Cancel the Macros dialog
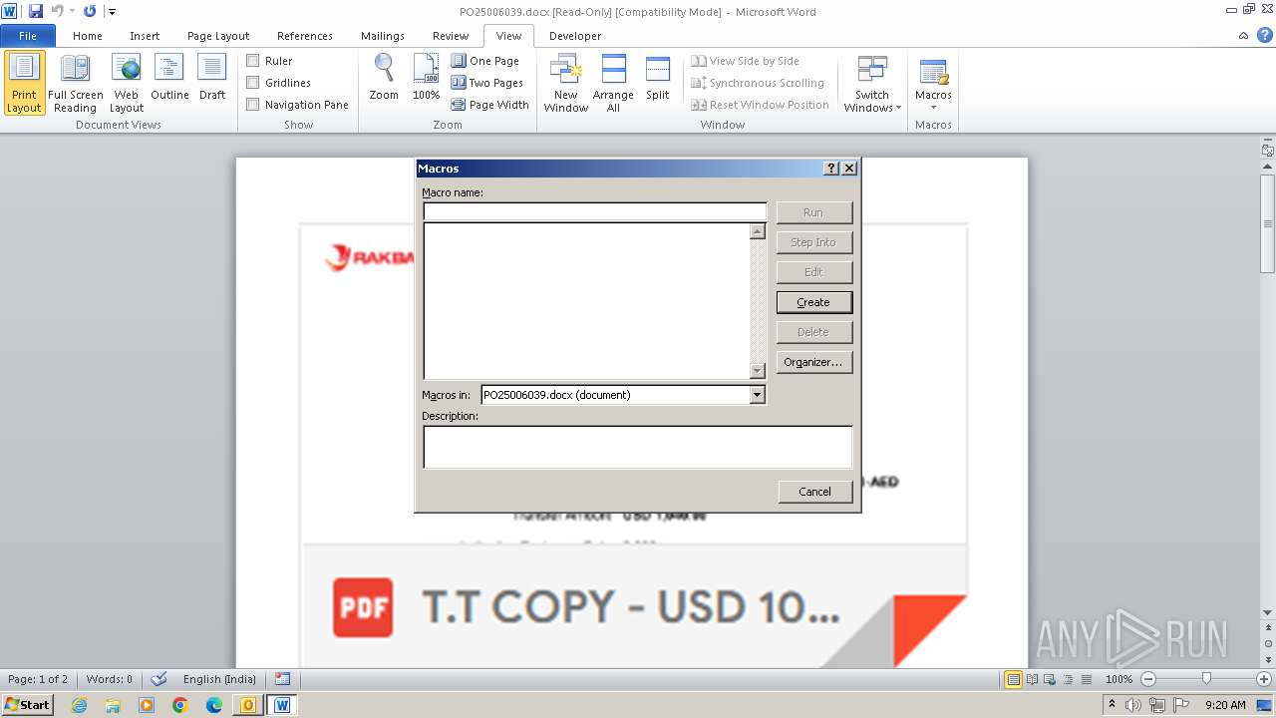Screen dimensions: 1276x718 [814, 492]
